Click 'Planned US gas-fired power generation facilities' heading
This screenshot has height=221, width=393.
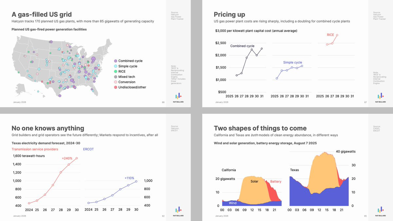click(x=49, y=29)
